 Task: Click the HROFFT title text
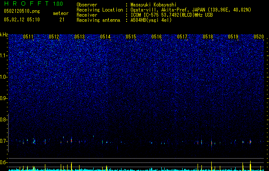[27, 3]
